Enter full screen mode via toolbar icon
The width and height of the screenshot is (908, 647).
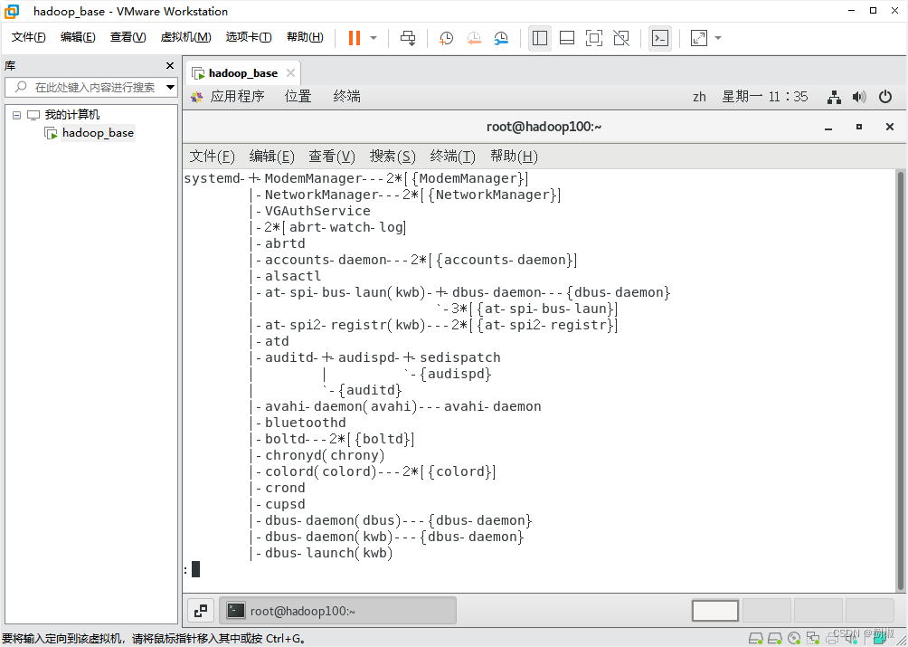coord(593,38)
